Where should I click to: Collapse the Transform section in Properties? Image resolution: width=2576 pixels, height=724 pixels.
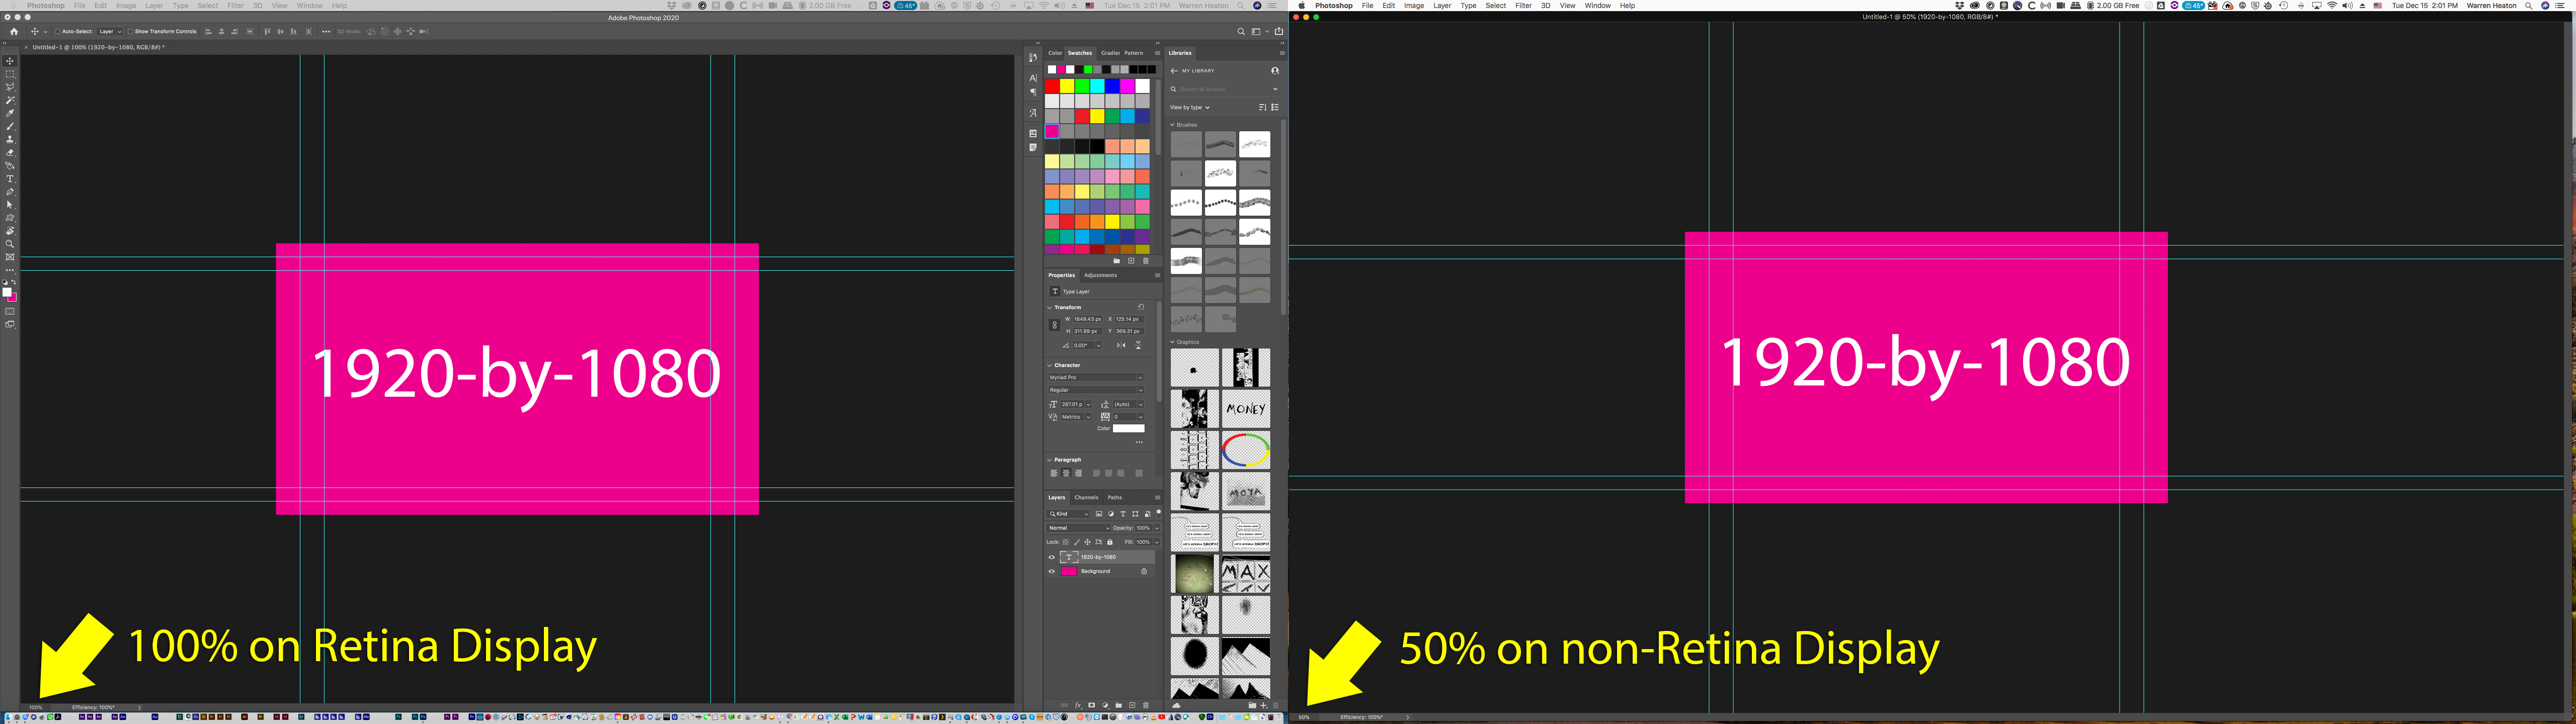pos(1050,307)
